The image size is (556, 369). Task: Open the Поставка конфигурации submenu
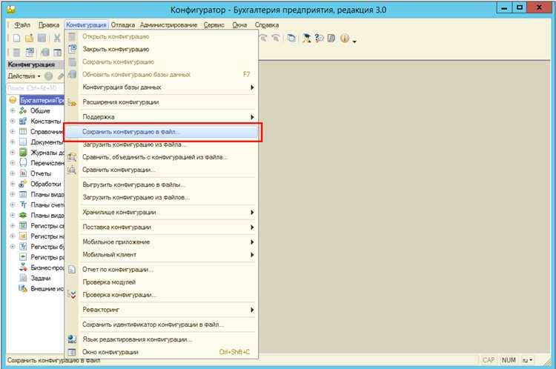pyautogui.click(x=162, y=227)
